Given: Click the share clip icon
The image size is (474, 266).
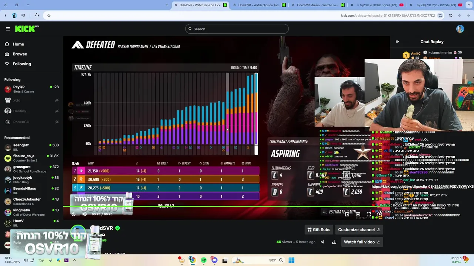Looking at the screenshot, I should coord(322,242).
